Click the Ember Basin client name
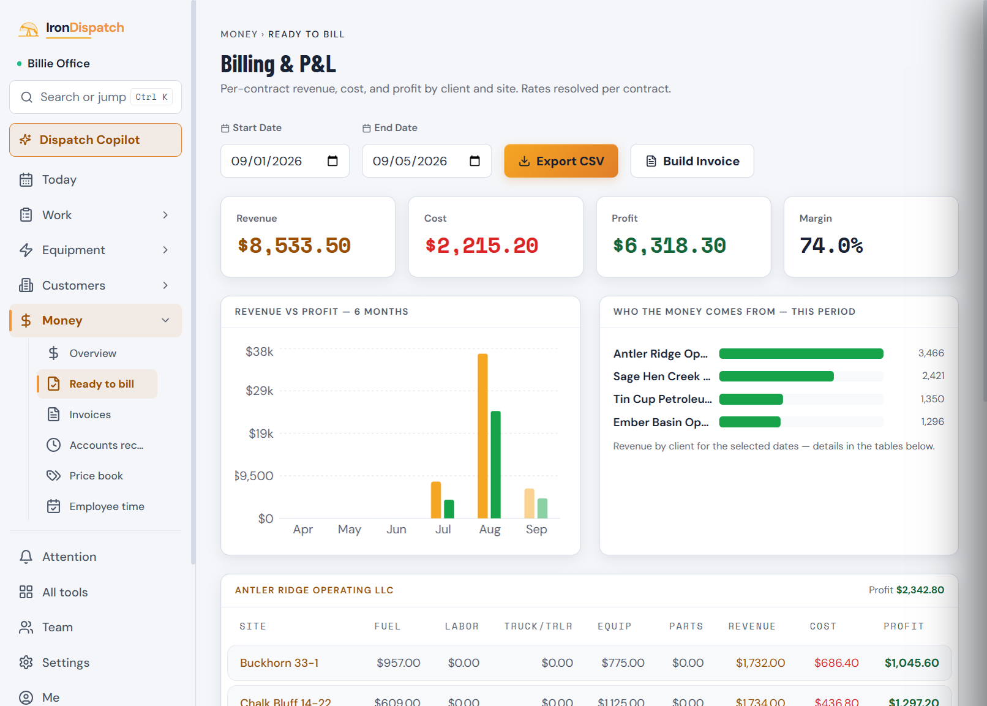This screenshot has width=987, height=706. 661,422
